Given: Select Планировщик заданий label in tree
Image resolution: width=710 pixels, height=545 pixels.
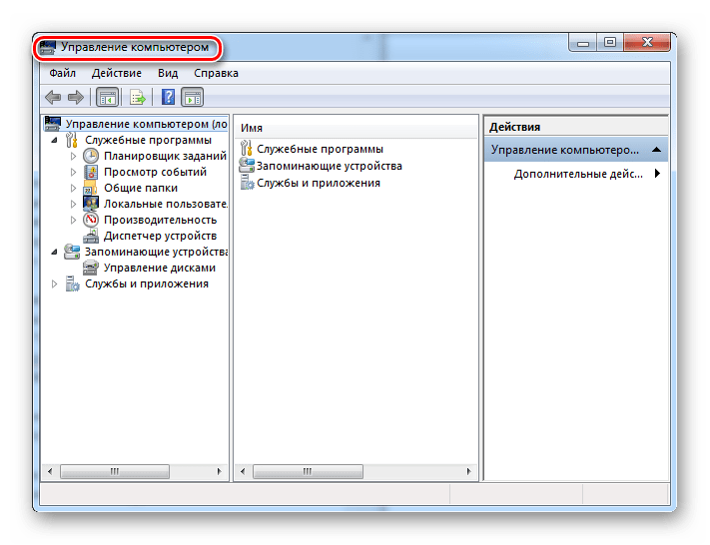Looking at the screenshot, I should [165, 156].
